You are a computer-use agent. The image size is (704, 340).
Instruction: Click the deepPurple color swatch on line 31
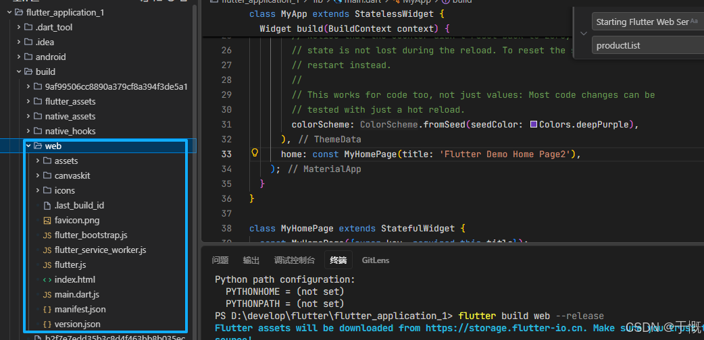pos(534,124)
